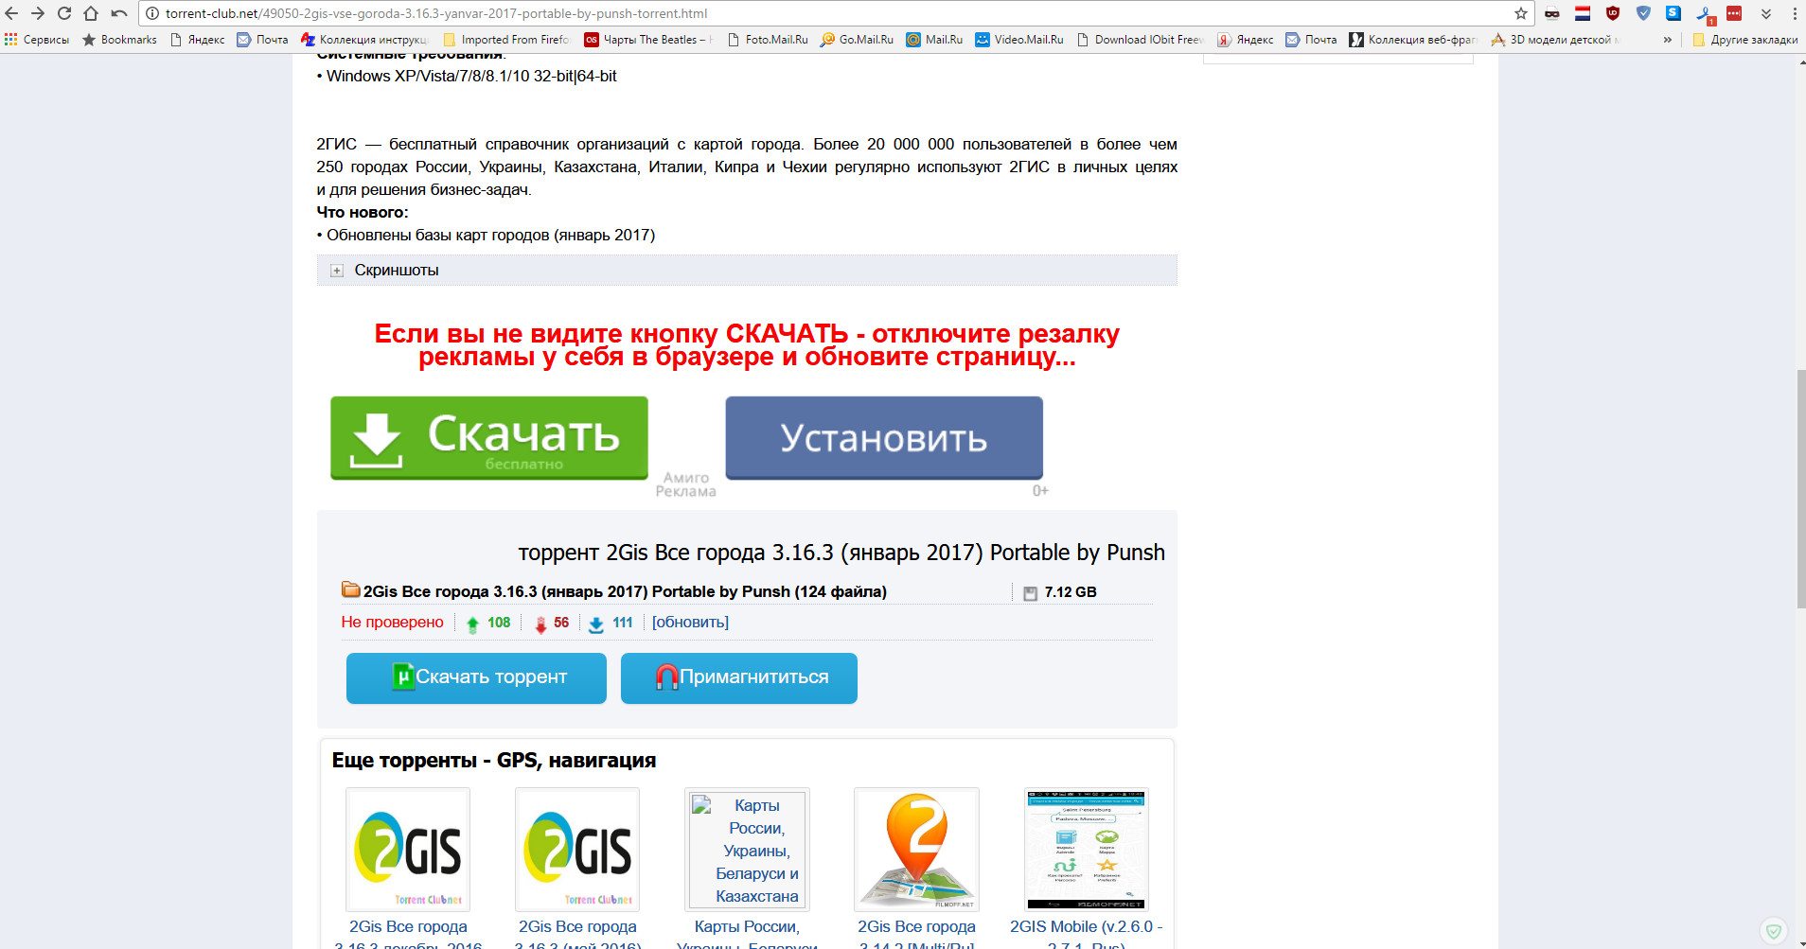Click the undo arrow icon in toolbar
Viewport: 1806px width, 949px height.
[119, 13]
